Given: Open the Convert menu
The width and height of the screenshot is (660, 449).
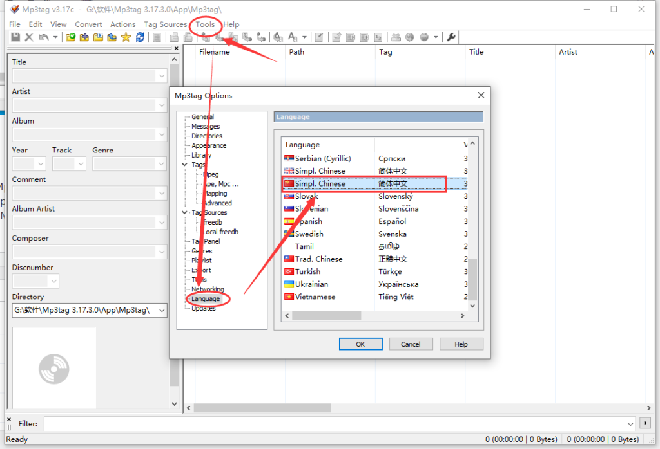Looking at the screenshot, I should [88, 24].
